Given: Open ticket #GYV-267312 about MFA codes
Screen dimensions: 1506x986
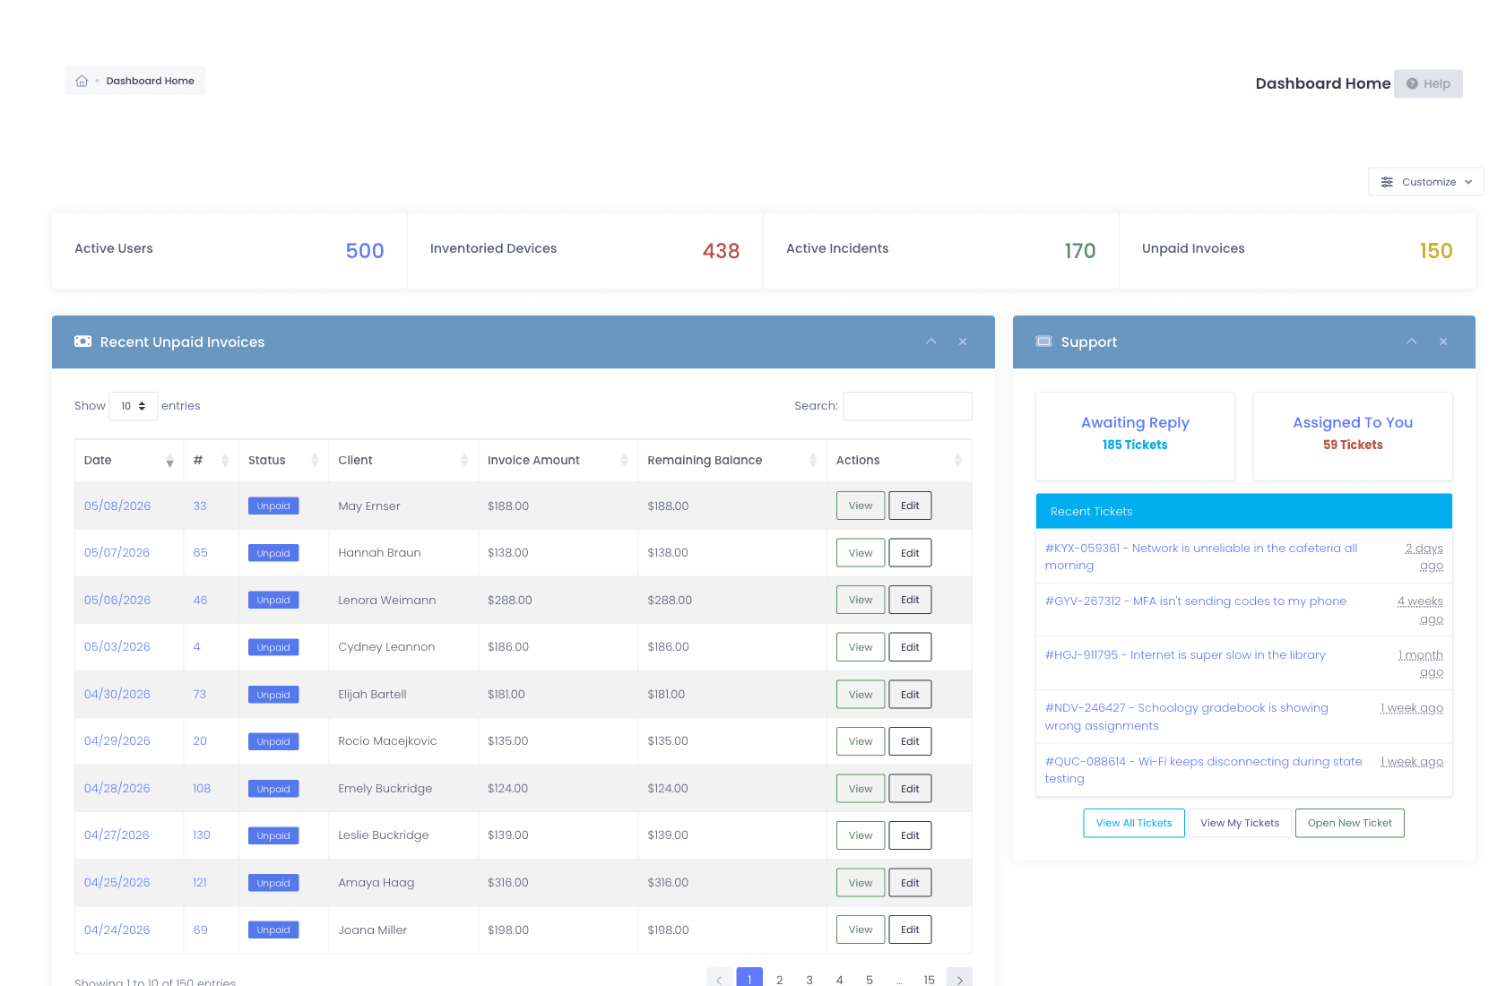Looking at the screenshot, I should (x=1196, y=601).
